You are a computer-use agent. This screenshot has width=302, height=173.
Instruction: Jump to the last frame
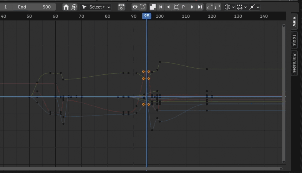pos(200,7)
